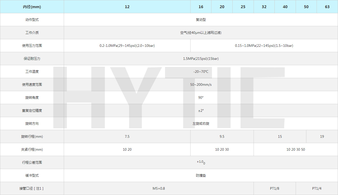338x195 pixels.
Task: Click the 10 20 clamping stroke value
Action: click(127, 149)
